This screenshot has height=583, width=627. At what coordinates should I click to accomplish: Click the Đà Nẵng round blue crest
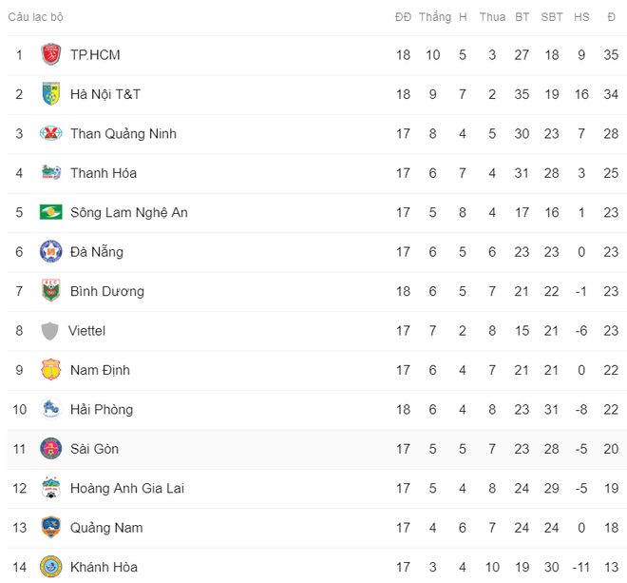[50, 251]
